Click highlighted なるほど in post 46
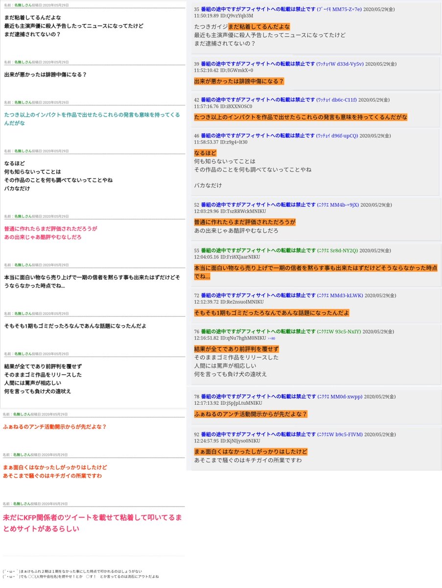 coord(205,153)
